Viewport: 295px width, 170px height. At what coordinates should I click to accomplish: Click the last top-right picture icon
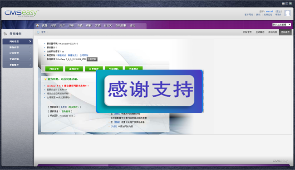(290, 4)
